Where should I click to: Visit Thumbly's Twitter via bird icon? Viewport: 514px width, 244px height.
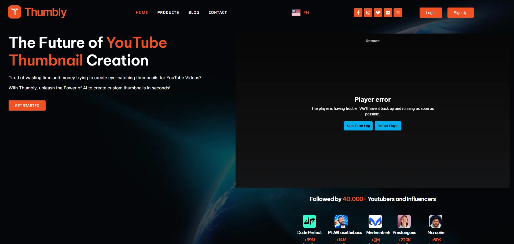378,13
